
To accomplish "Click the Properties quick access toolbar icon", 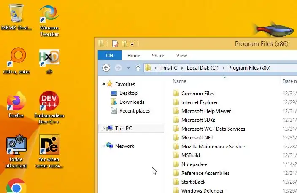I will 115,44.
